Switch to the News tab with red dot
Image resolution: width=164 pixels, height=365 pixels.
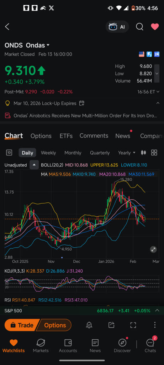pos(123,136)
